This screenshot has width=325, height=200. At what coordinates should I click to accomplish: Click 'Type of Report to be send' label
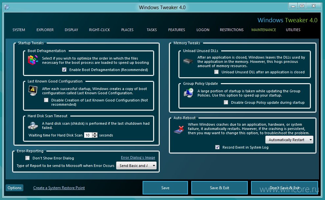65,166
